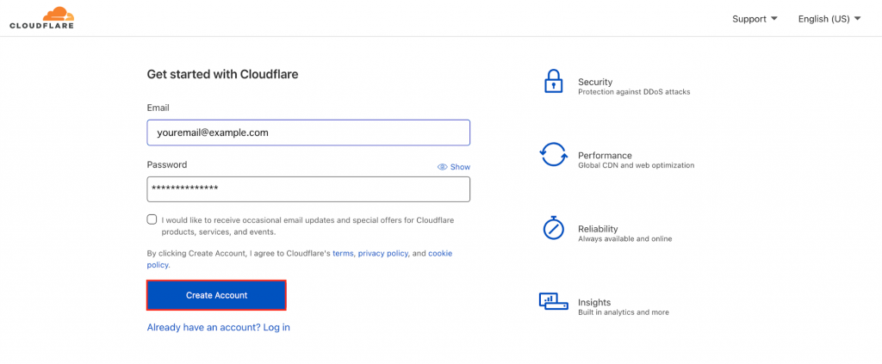Click the Security heading text
The image size is (882, 364).
tap(595, 82)
